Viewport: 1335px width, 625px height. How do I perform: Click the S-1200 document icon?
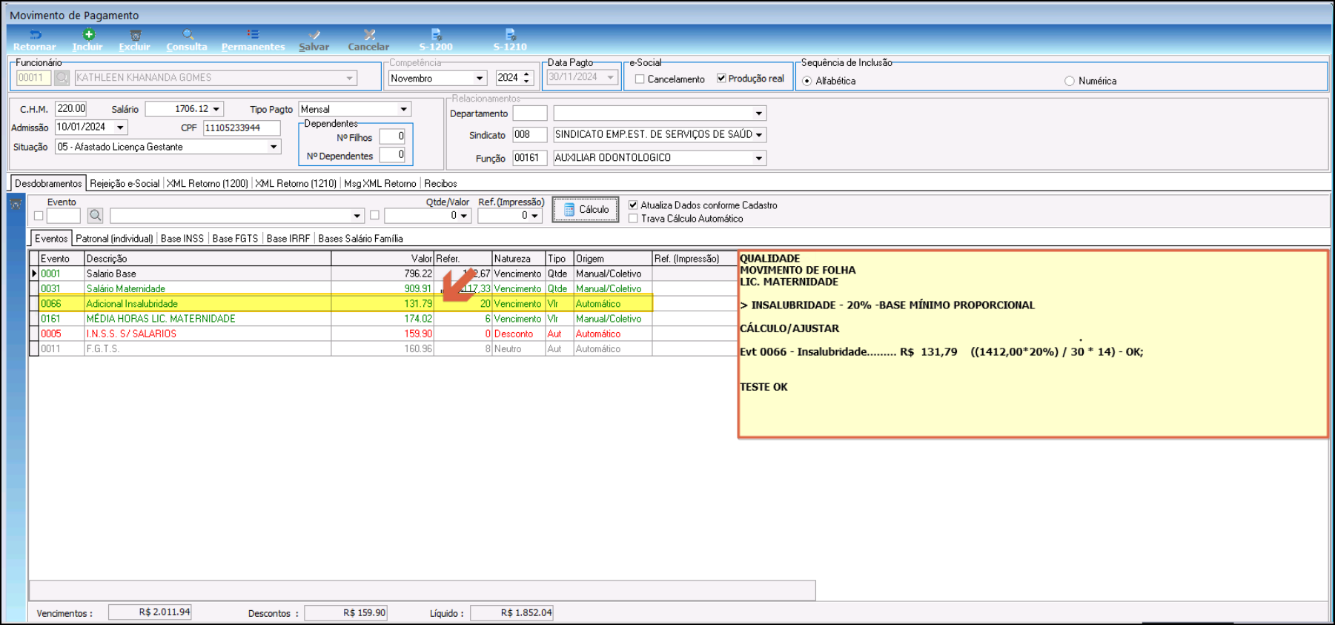436,34
